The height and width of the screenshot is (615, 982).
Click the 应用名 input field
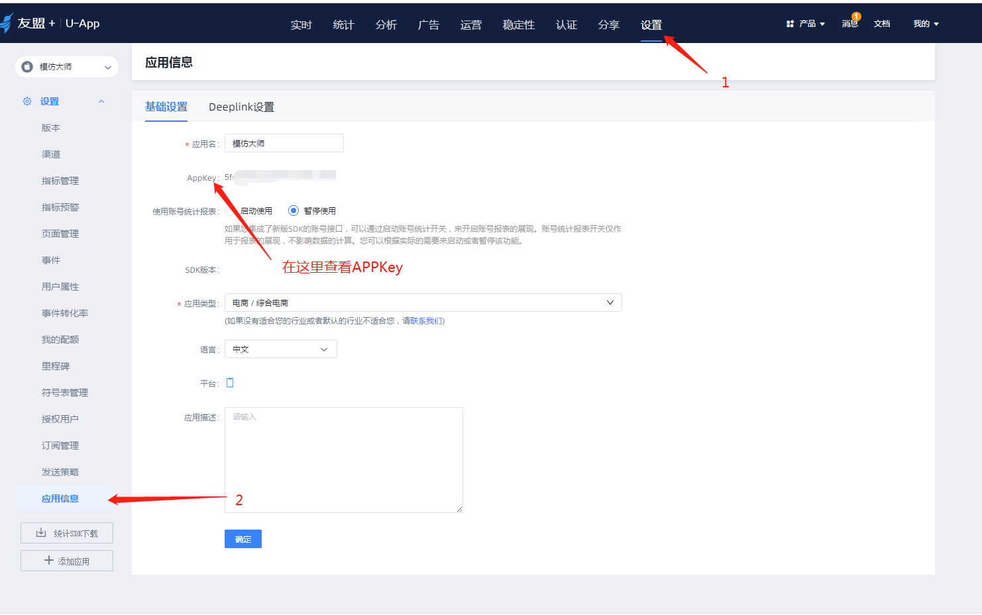[x=284, y=143]
